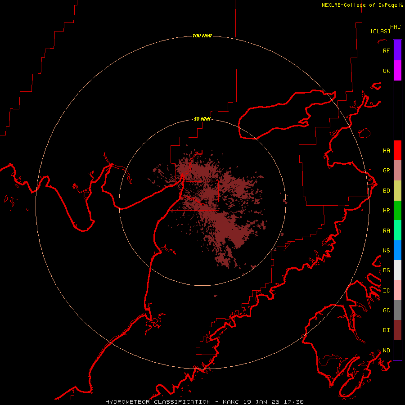Click the ND black legend swatch

[x=397, y=350]
